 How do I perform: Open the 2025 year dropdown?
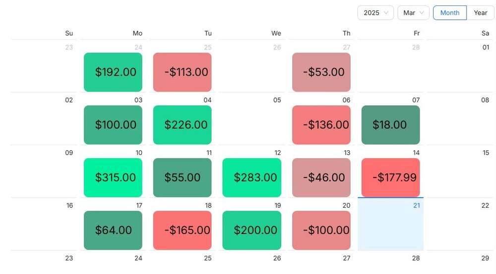[375, 13]
